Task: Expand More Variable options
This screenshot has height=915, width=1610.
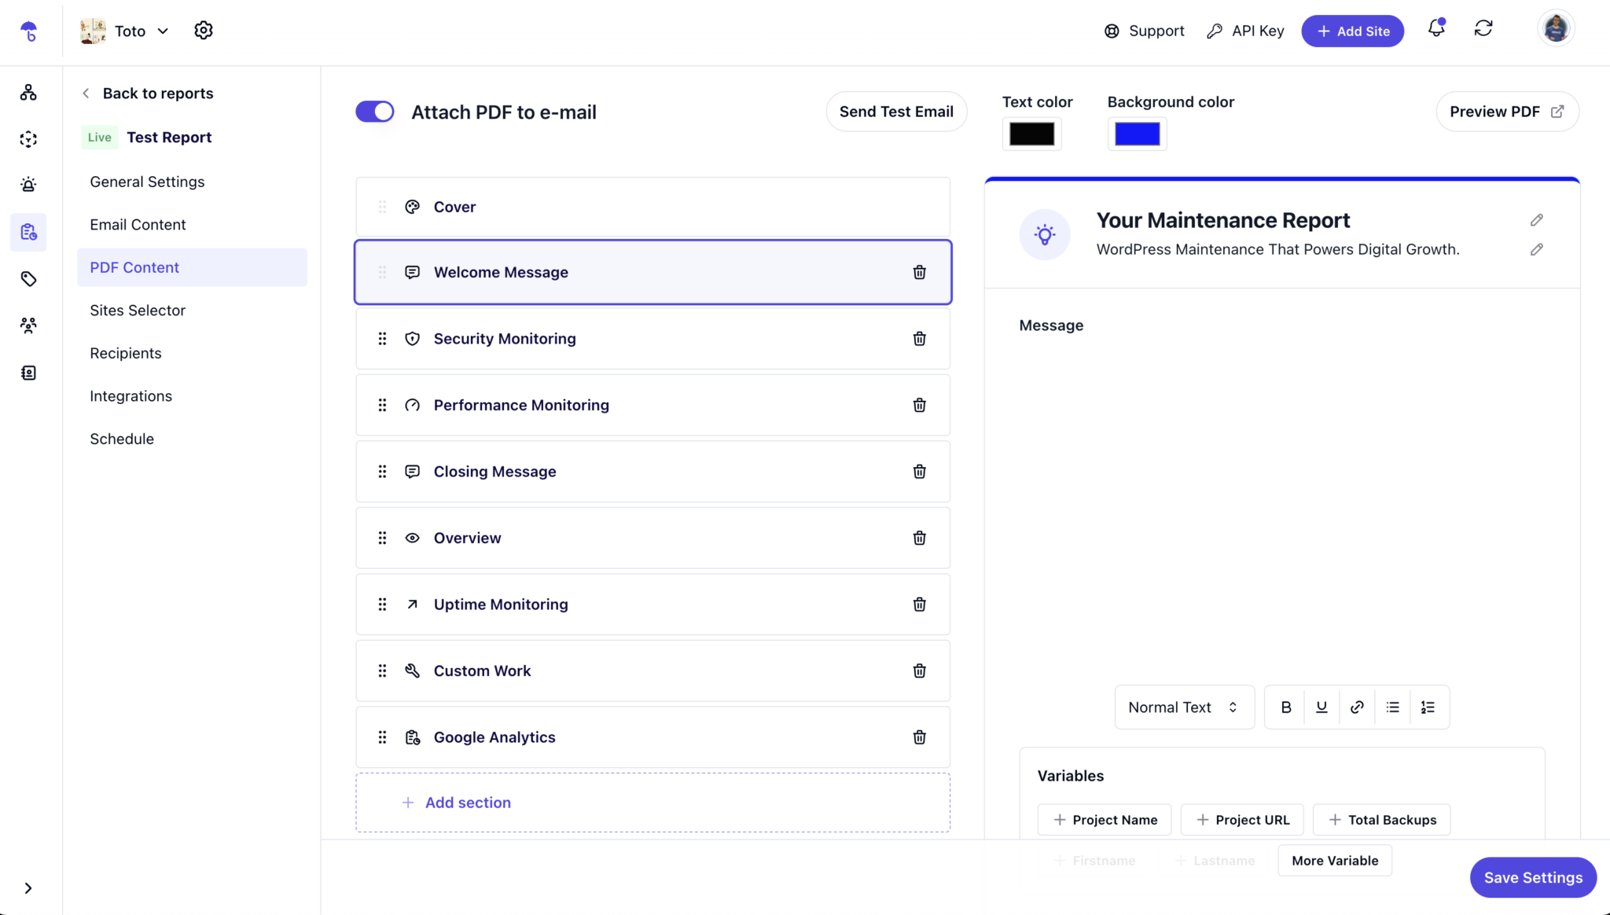Action: 1335,860
